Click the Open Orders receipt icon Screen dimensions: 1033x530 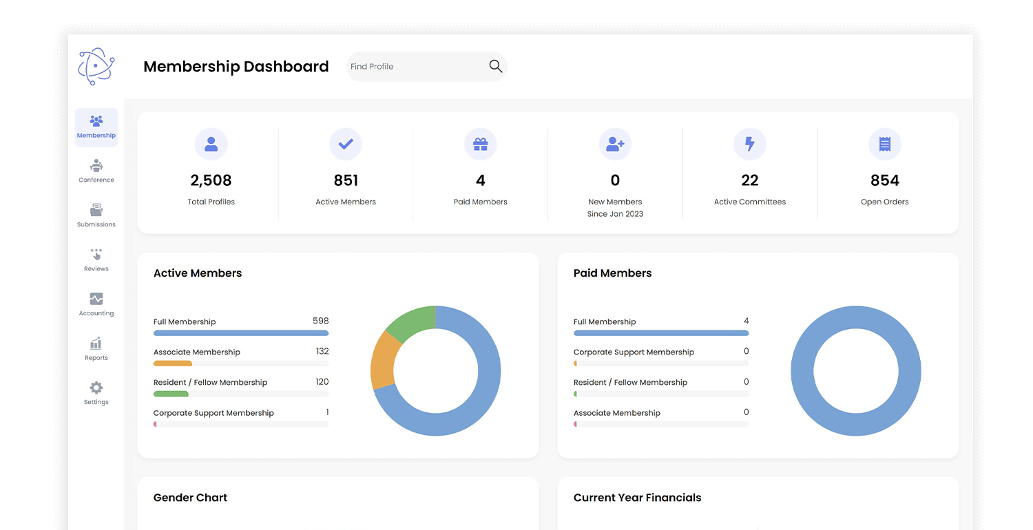click(x=885, y=145)
